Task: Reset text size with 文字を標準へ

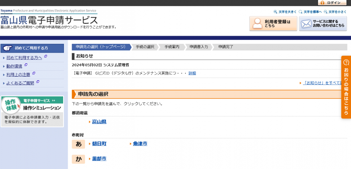Action: tap(313, 12)
